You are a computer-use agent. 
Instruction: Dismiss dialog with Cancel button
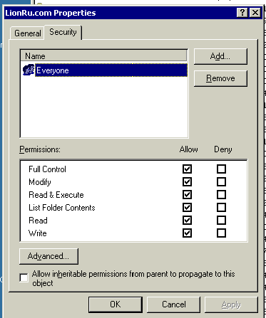coord(174,304)
